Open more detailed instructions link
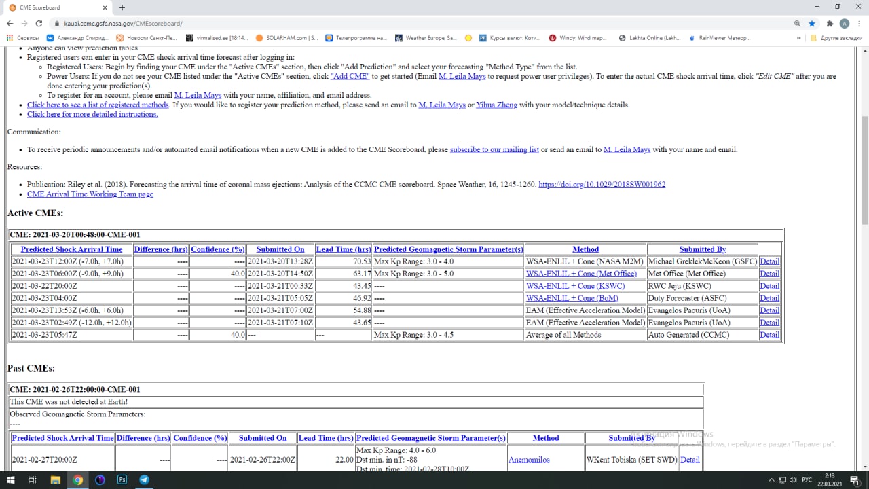The width and height of the screenshot is (869, 489). point(92,115)
